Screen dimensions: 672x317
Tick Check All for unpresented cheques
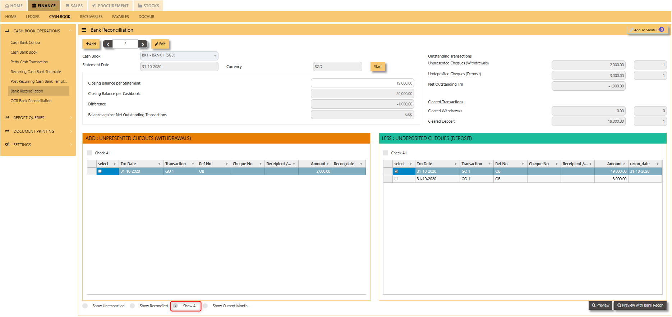coord(89,153)
